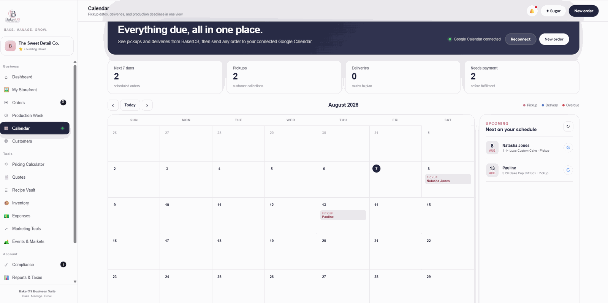Refresh the upcoming schedule list
608x303 pixels.
pyautogui.click(x=568, y=127)
